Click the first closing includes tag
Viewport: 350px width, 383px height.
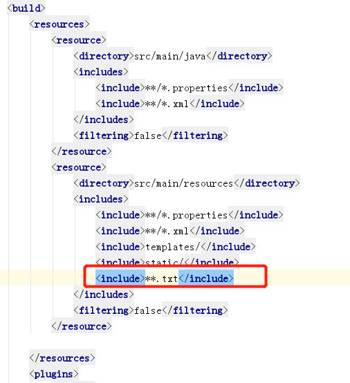[x=104, y=120]
